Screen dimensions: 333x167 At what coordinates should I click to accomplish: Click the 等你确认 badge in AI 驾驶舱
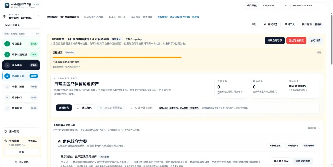(x=32, y=141)
